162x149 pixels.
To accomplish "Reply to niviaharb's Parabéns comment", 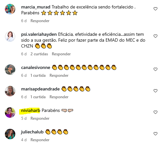I will click(40, 118).
